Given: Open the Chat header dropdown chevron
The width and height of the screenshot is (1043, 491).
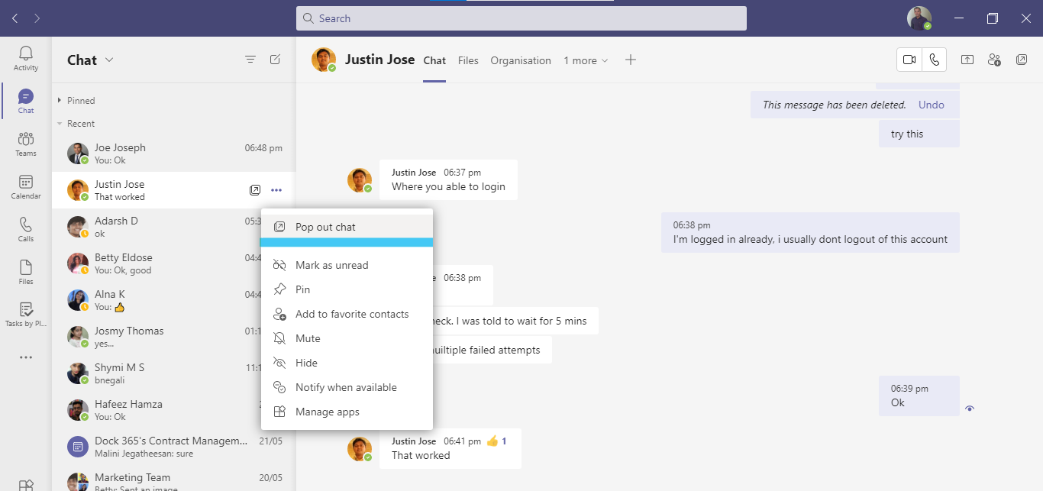Looking at the screenshot, I should [109, 60].
